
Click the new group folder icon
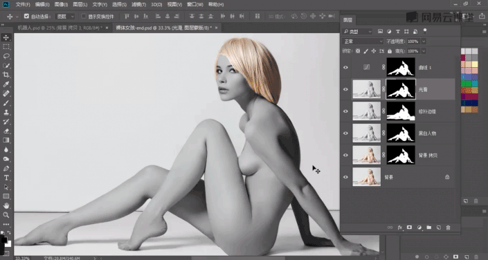[429, 228]
